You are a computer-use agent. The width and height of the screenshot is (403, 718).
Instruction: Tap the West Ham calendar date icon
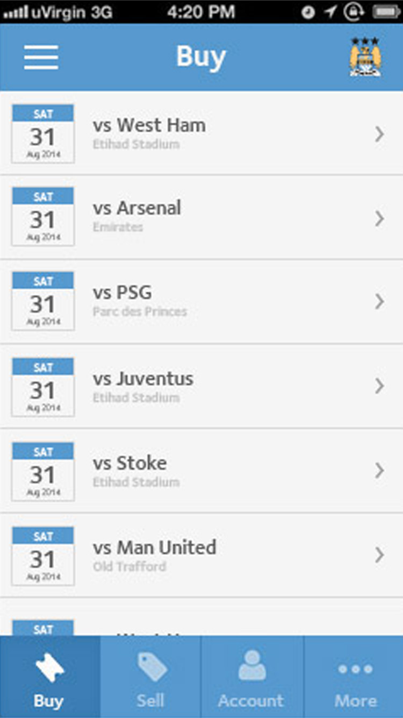pos(43,134)
